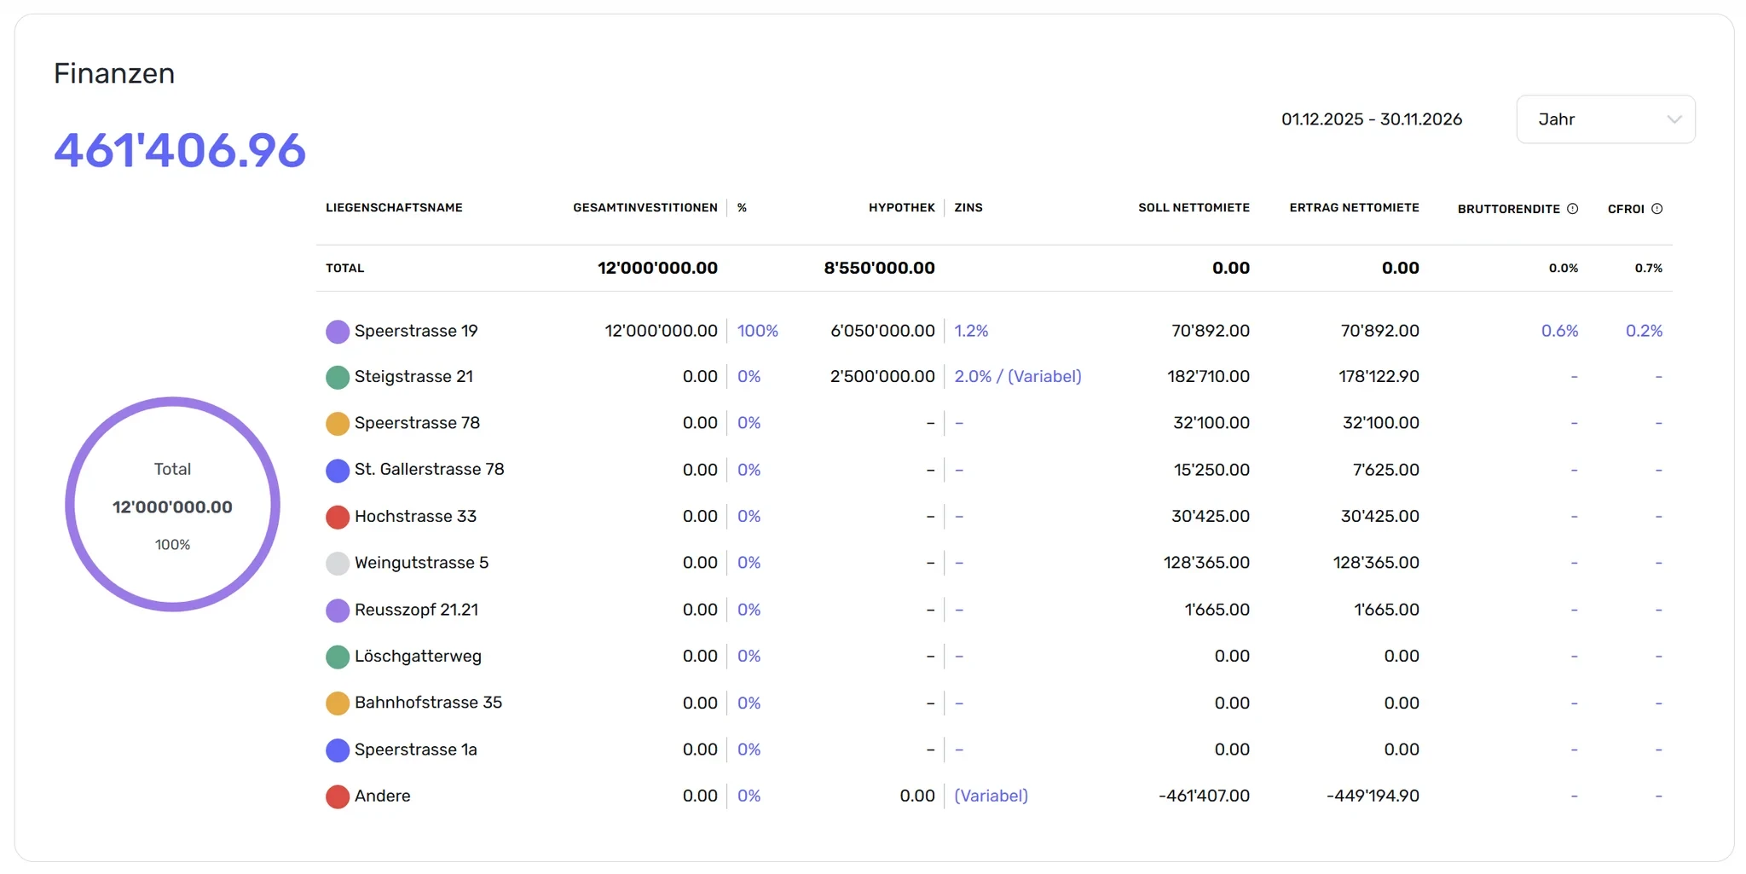The image size is (1746, 874).
Task: Click the 100% share for Speerstrasse 19
Action: coord(758,331)
